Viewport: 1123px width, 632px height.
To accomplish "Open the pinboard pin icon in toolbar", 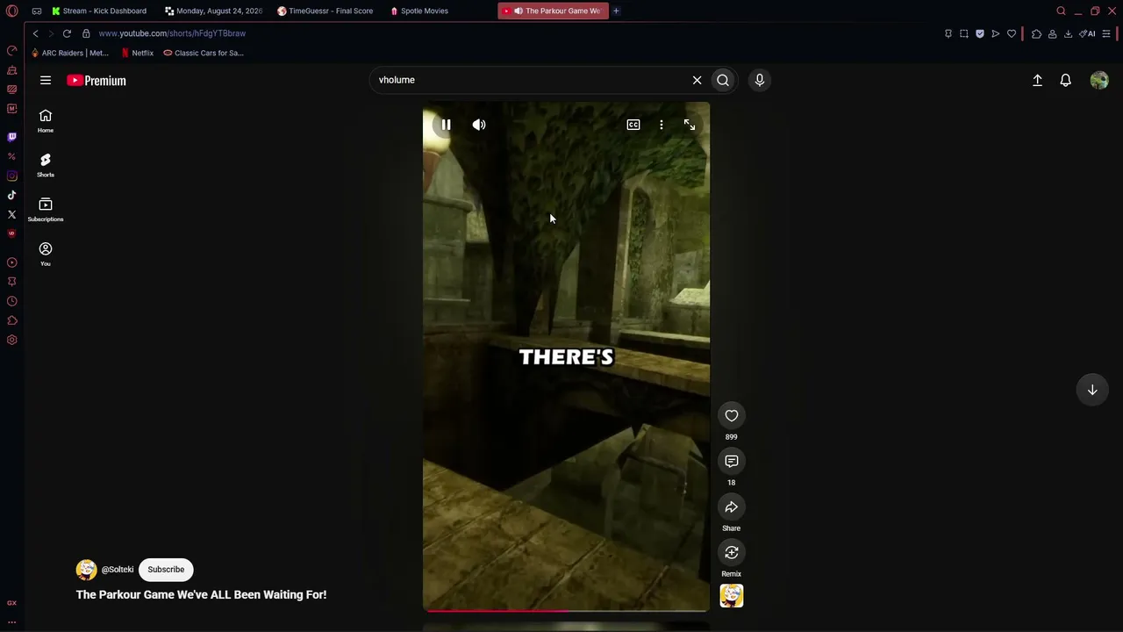I will tap(948, 33).
